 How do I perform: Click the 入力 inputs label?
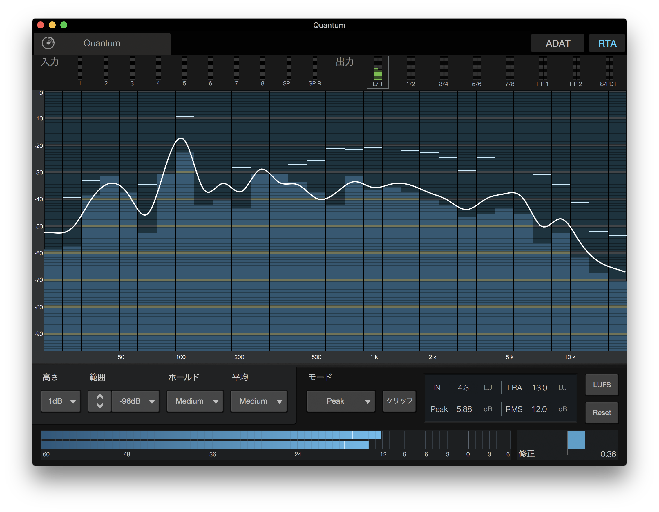(x=50, y=62)
